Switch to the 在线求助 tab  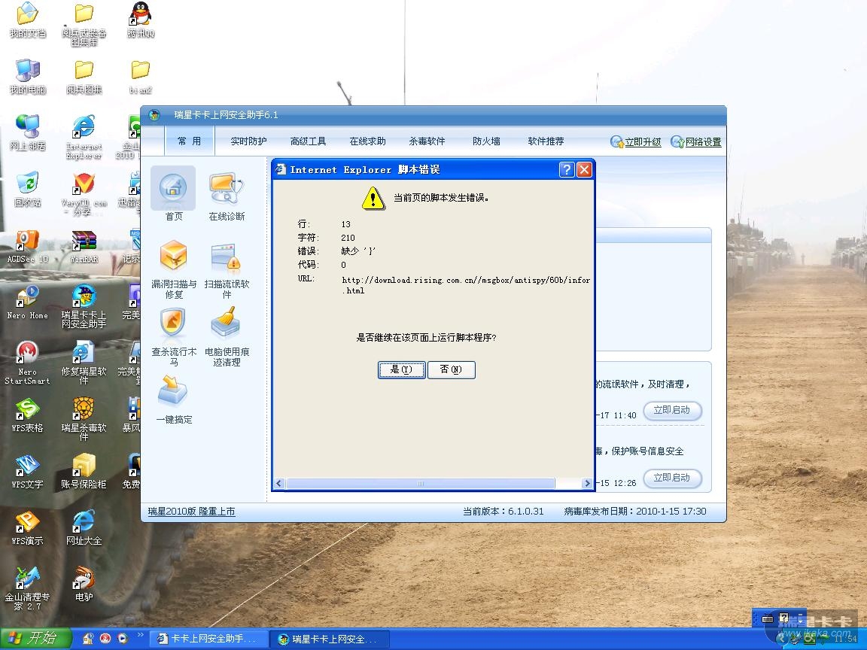tap(367, 141)
